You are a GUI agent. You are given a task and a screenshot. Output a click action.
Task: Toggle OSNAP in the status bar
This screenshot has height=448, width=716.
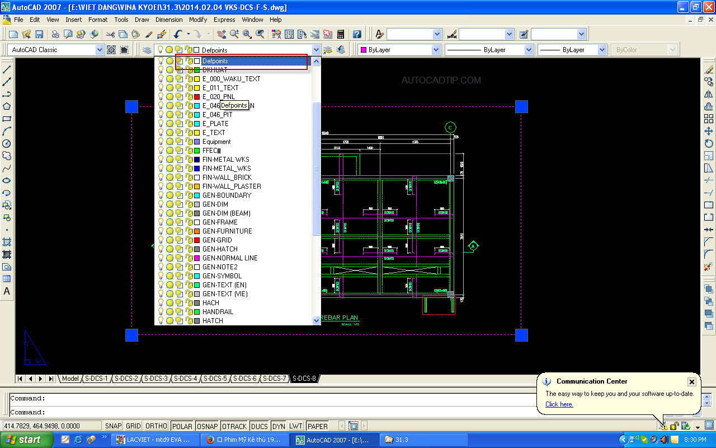click(206, 426)
